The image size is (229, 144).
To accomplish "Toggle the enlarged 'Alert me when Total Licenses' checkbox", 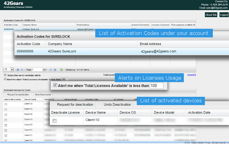I will [x=55, y=85].
